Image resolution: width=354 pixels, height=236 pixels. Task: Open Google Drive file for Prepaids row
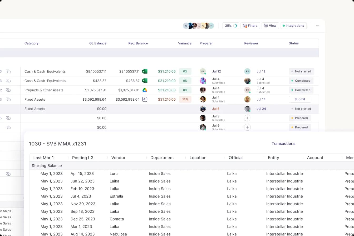pyautogui.click(x=145, y=90)
